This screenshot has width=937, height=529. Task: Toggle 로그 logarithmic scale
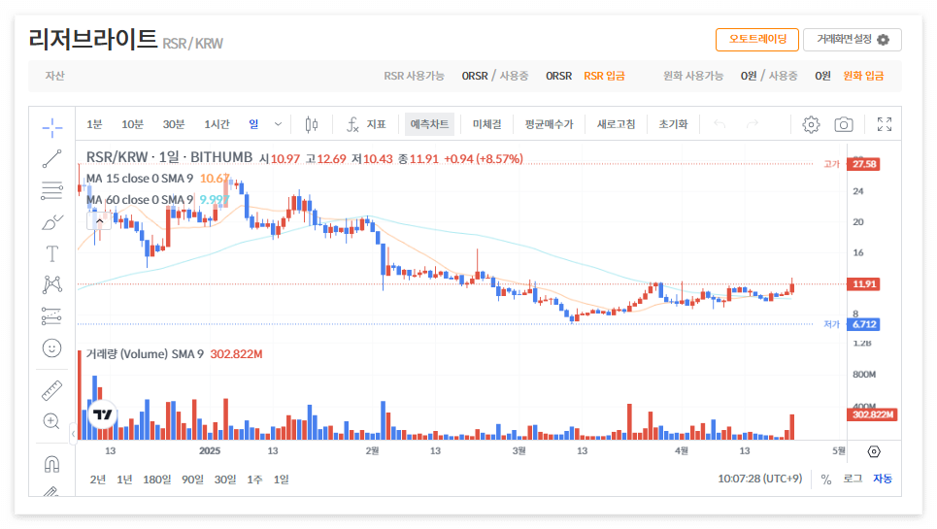coord(853,479)
